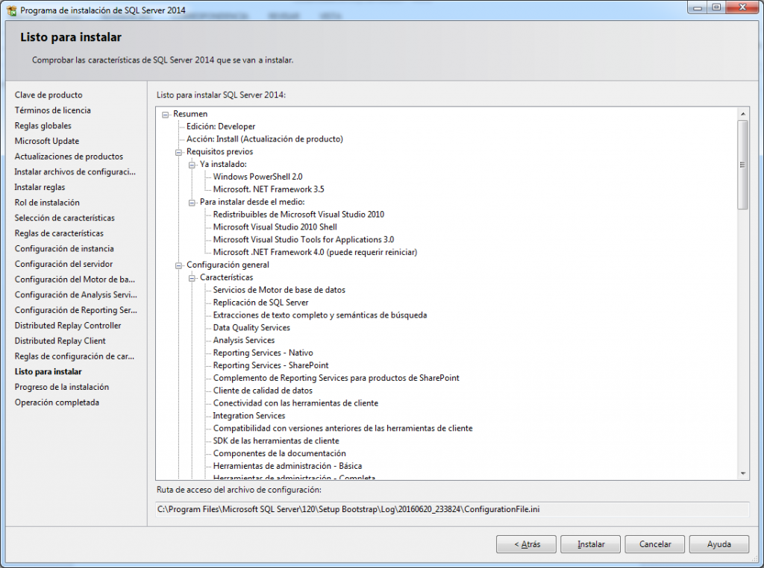Select the Términos de licencia step
The width and height of the screenshot is (764, 568).
tap(53, 110)
